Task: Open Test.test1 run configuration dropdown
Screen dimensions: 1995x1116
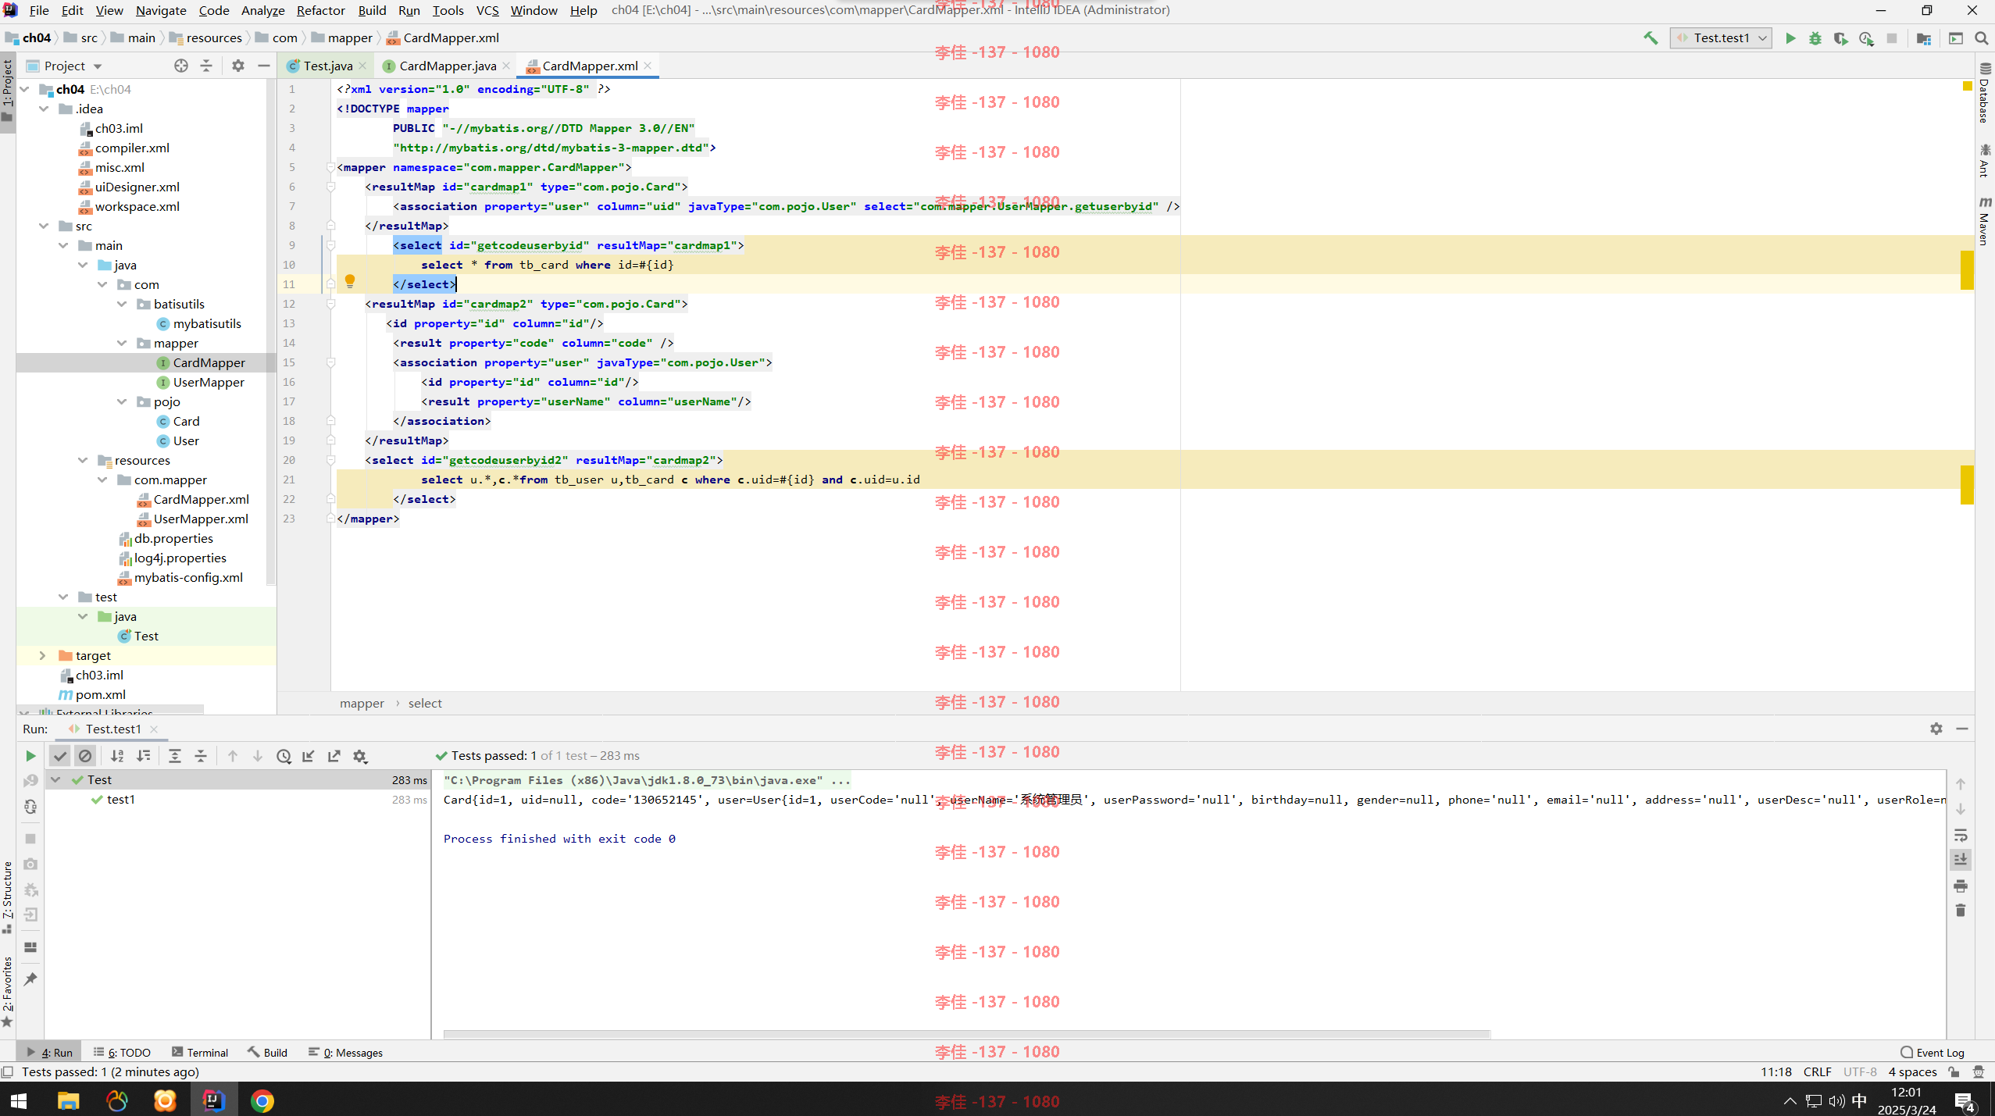Action: coord(1721,37)
